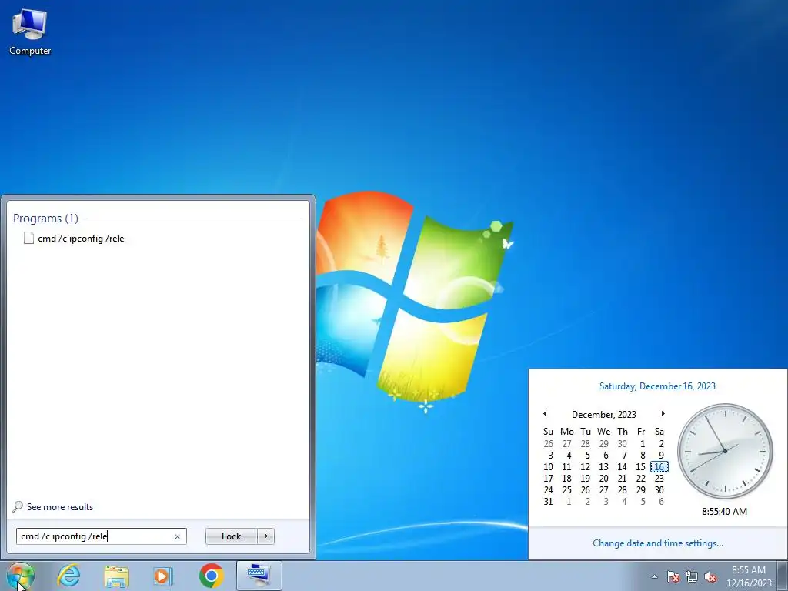This screenshot has width=788, height=591.
Task: Click the analog clock face
Action: [x=725, y=451]
